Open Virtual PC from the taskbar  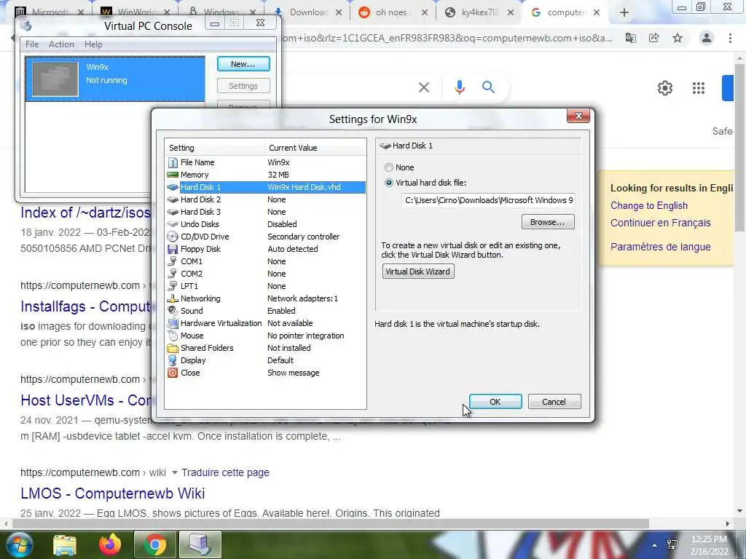[200, 544]
